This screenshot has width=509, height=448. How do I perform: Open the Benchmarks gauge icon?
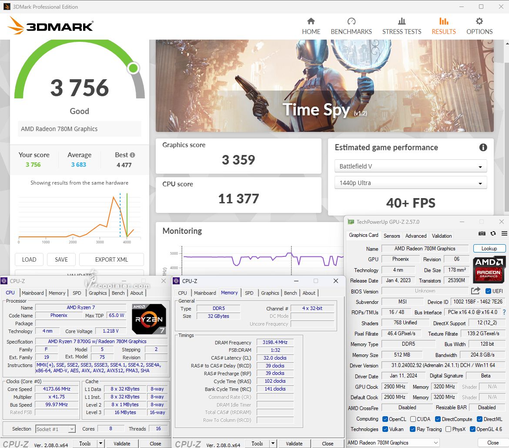[351, 21]
